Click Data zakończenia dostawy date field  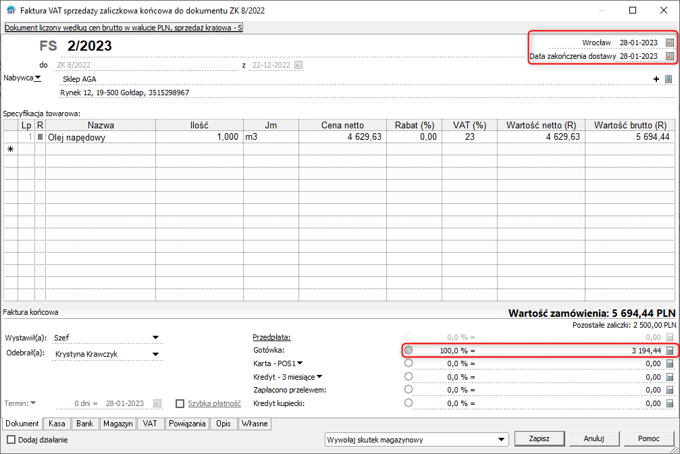(x=638, y=56)
